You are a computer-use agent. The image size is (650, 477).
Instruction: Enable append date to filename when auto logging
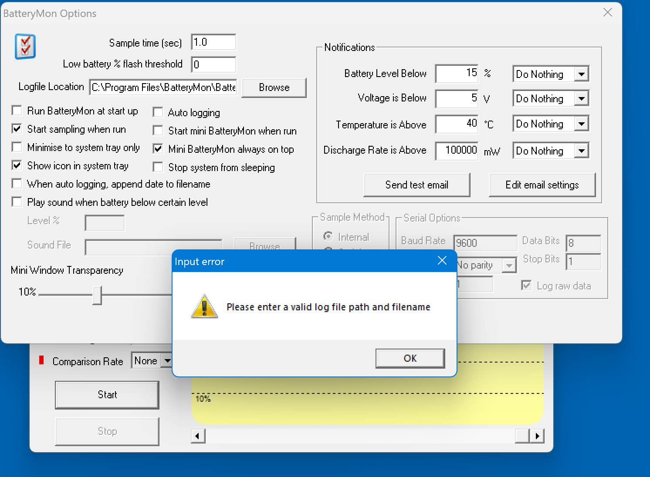coord(17,184)
